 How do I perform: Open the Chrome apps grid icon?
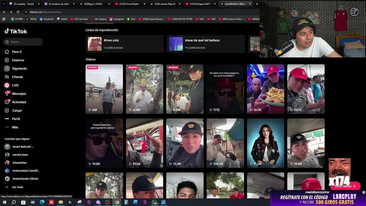coord(4,19)
